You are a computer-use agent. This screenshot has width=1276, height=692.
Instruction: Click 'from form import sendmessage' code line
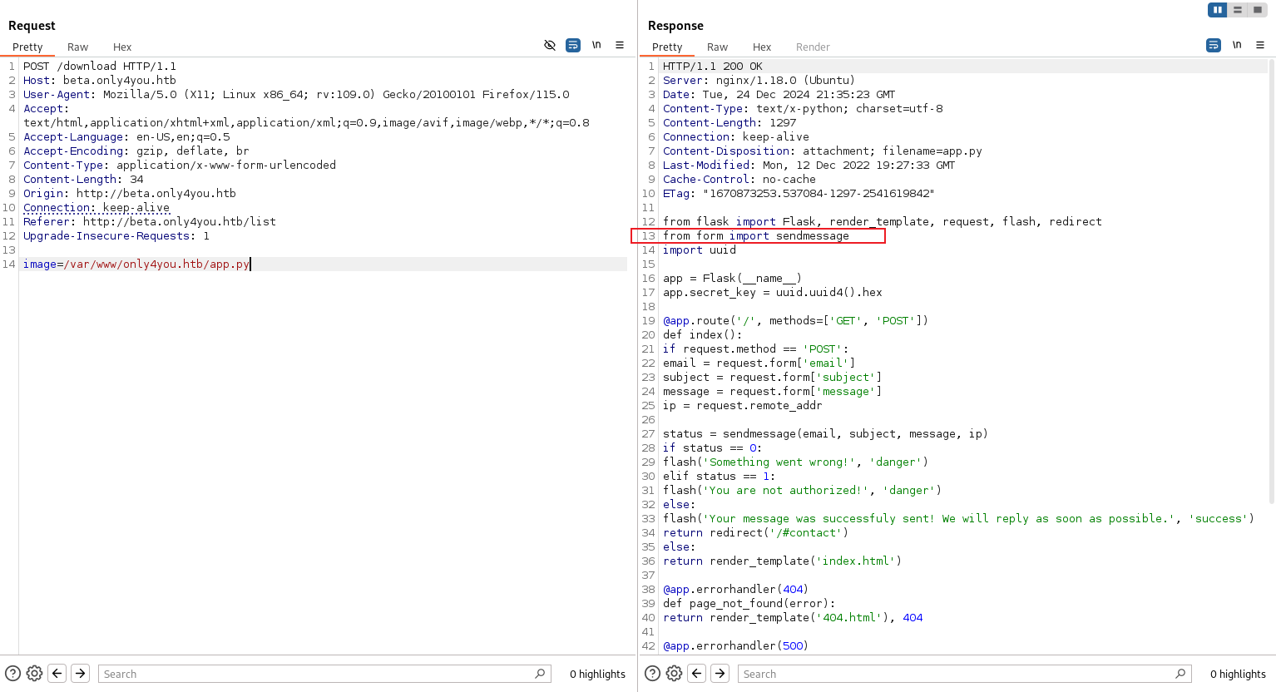click(x=756, y=235)
